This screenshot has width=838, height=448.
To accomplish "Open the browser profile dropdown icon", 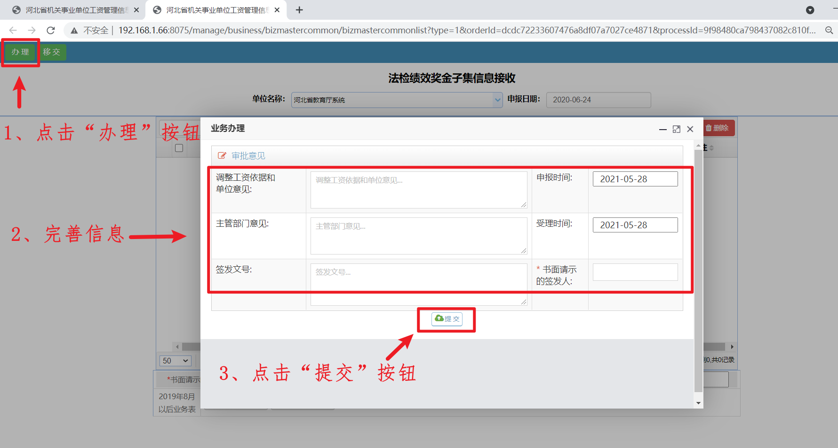I will [810, 10].
